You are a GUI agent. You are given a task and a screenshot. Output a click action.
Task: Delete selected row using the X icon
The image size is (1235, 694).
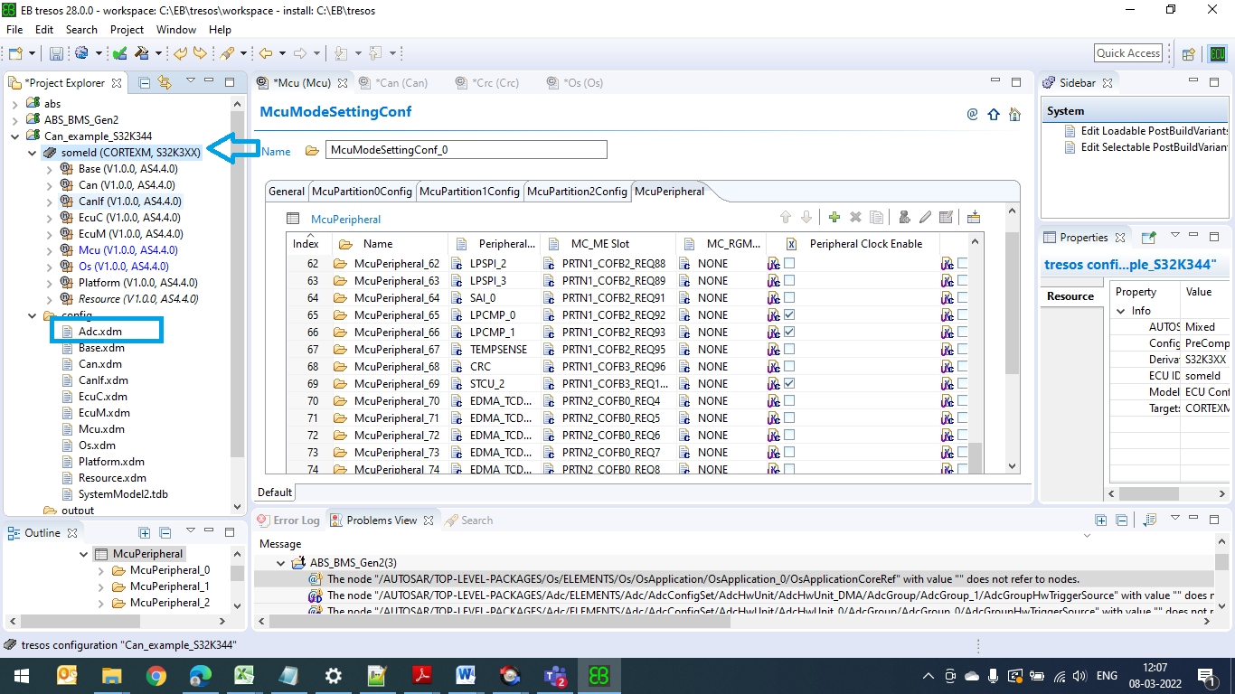pyautogui.click(x=855, y=217)
